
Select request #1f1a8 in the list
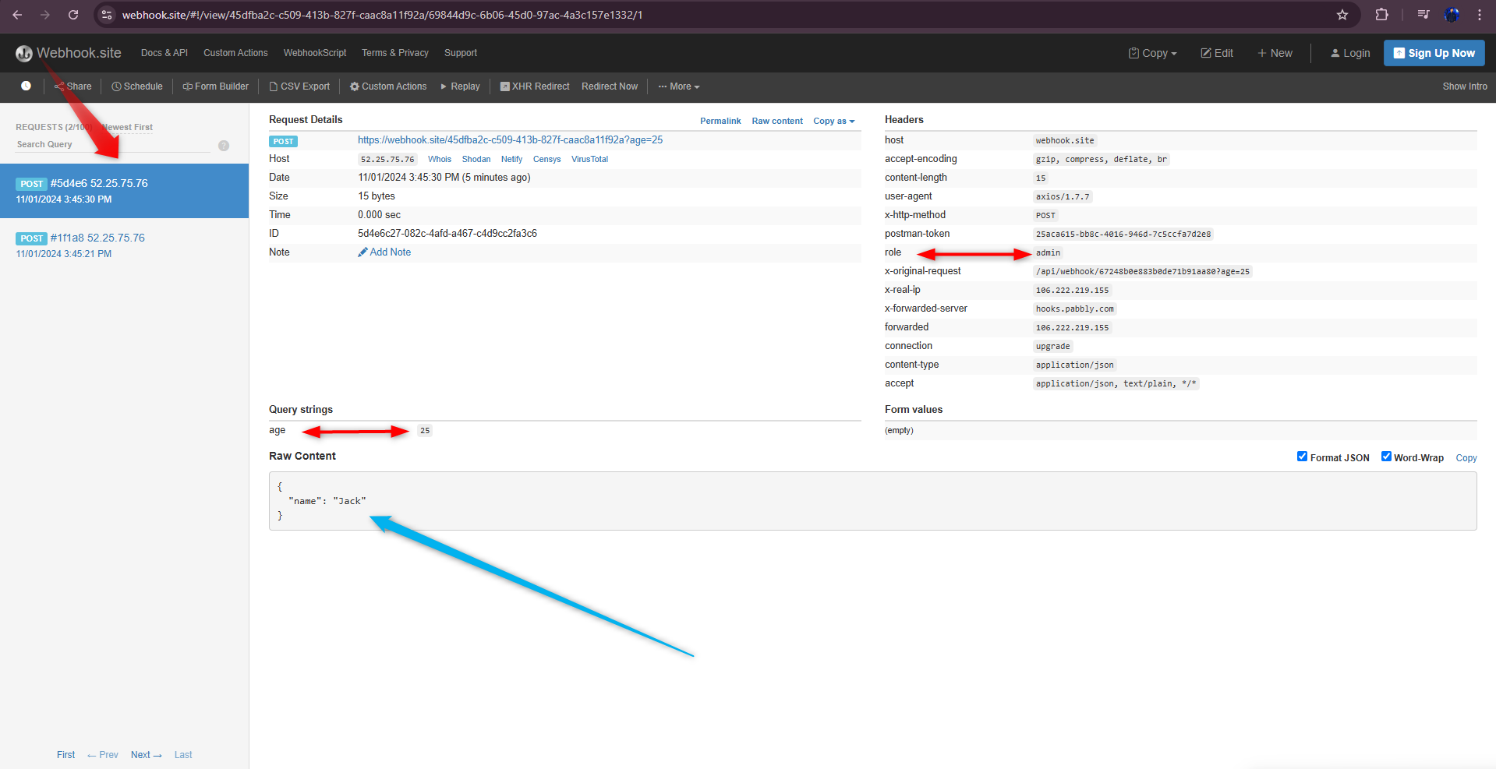(x=124, y=245)
